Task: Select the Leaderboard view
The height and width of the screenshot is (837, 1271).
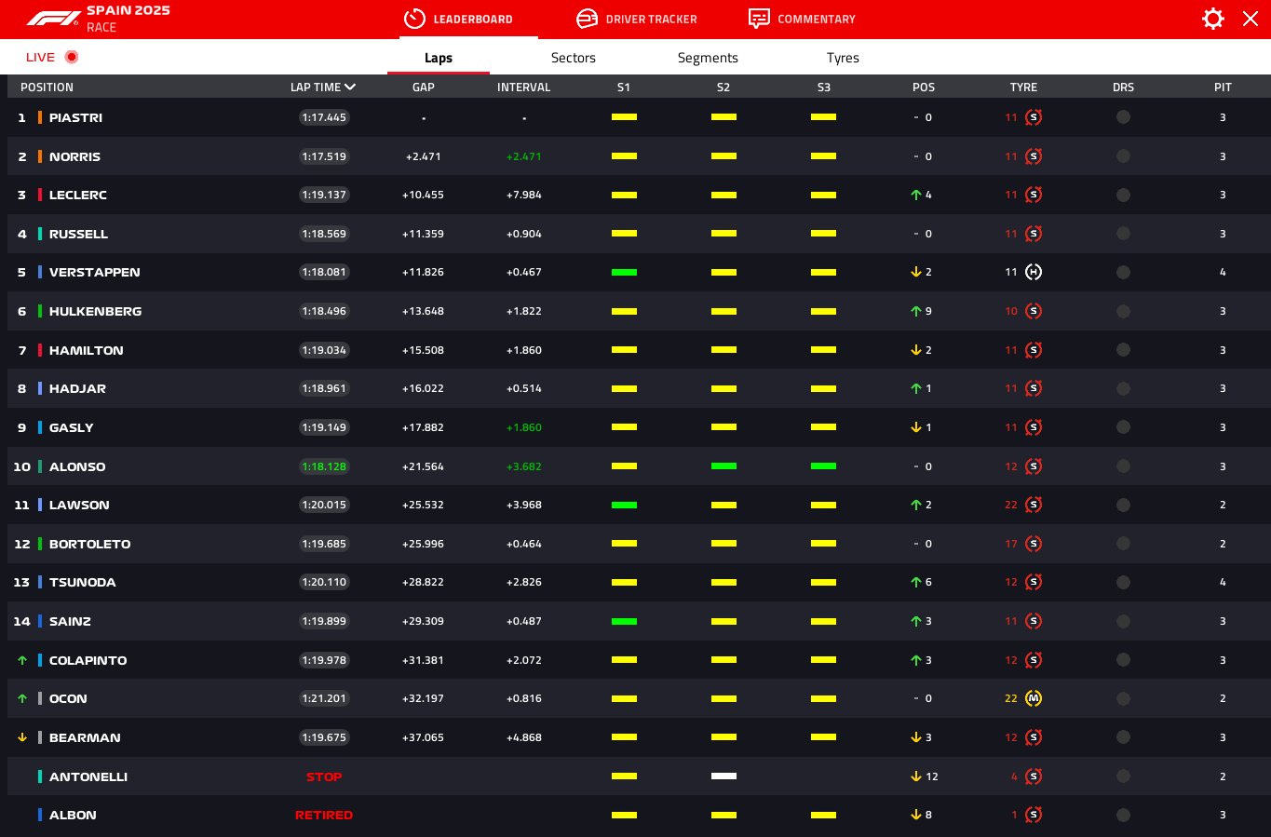Action: (458, 19)
